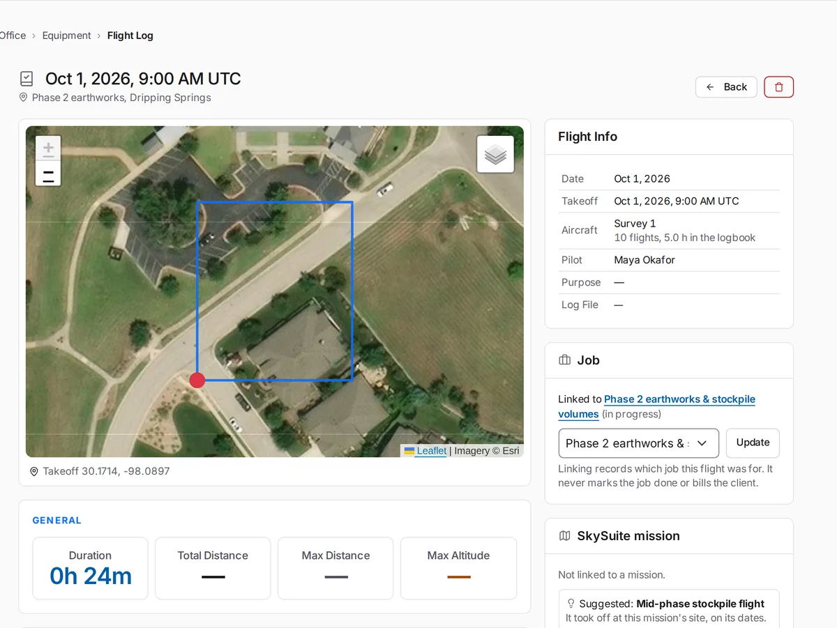Viewport: 837px width, 628px height.
Task: Navigate to Office in the breadcrumb
Action: [x=13, y=36]
